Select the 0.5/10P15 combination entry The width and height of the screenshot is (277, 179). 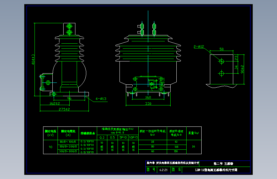[87, 152]
